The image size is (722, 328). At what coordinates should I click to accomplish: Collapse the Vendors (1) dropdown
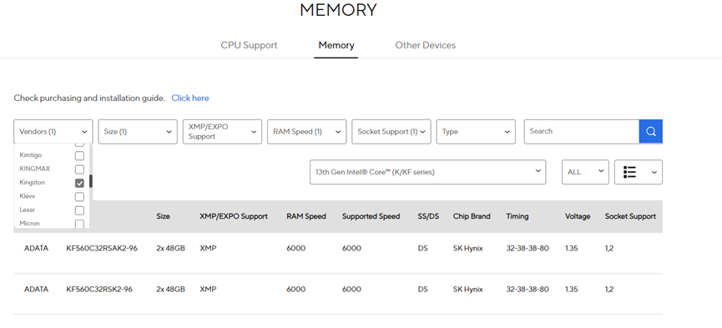point(53,132)
